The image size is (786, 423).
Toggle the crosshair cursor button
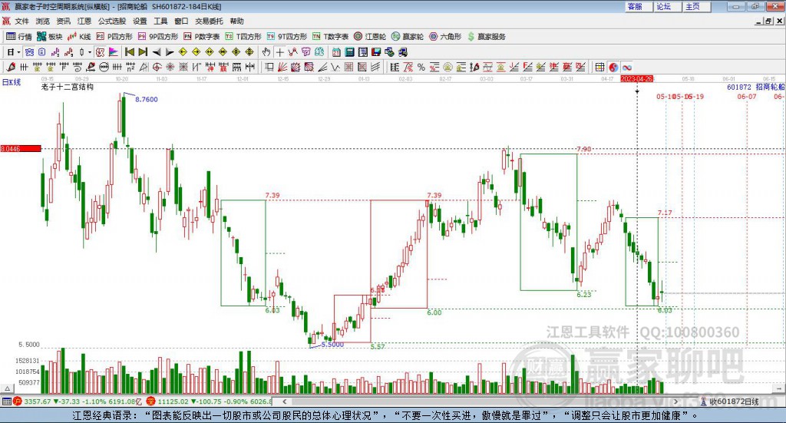pyautogui.click(x=279, y=52)
